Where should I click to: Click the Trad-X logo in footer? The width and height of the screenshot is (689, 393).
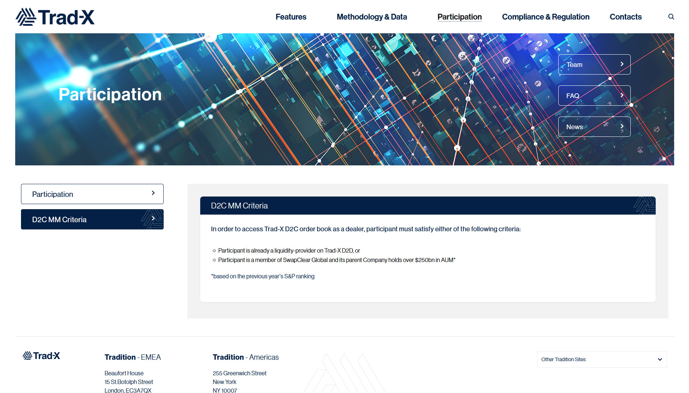[41, 356]
